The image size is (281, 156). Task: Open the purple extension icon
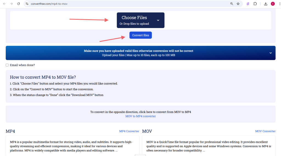(x=248, y=4)
